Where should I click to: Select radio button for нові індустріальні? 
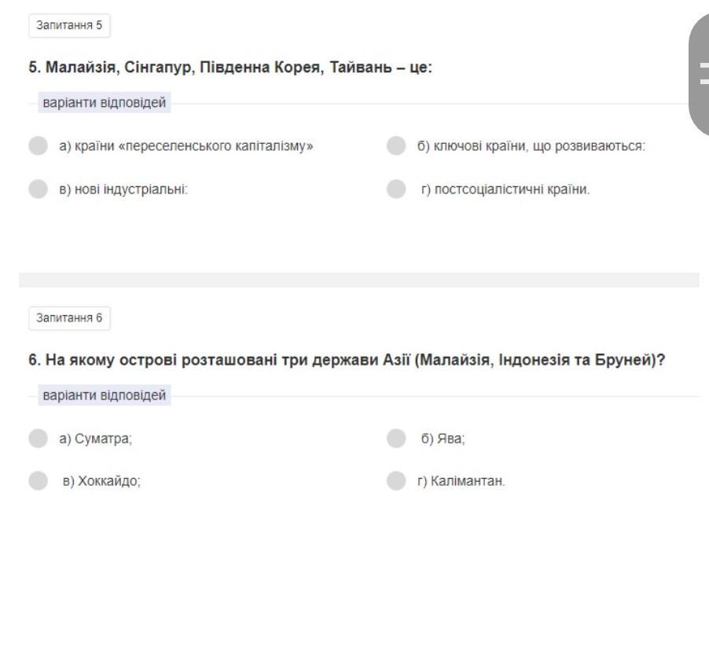[x=38, y=189]
